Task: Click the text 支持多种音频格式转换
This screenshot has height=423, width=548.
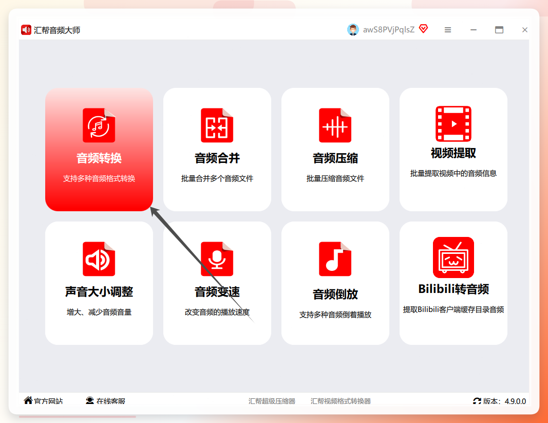Action: click(99, 178)
